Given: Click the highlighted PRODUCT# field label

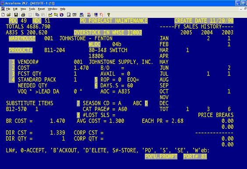Looking at the screenshot, I should [x=21, y=50].
